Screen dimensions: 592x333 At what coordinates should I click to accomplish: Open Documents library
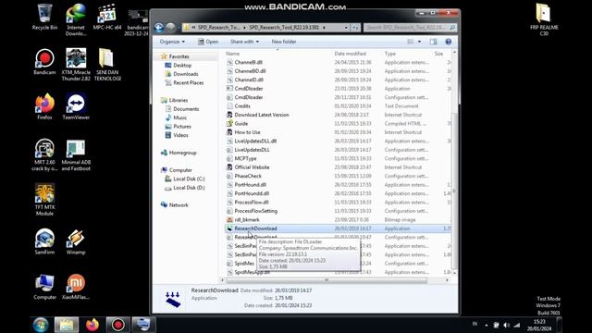[186, 109]
